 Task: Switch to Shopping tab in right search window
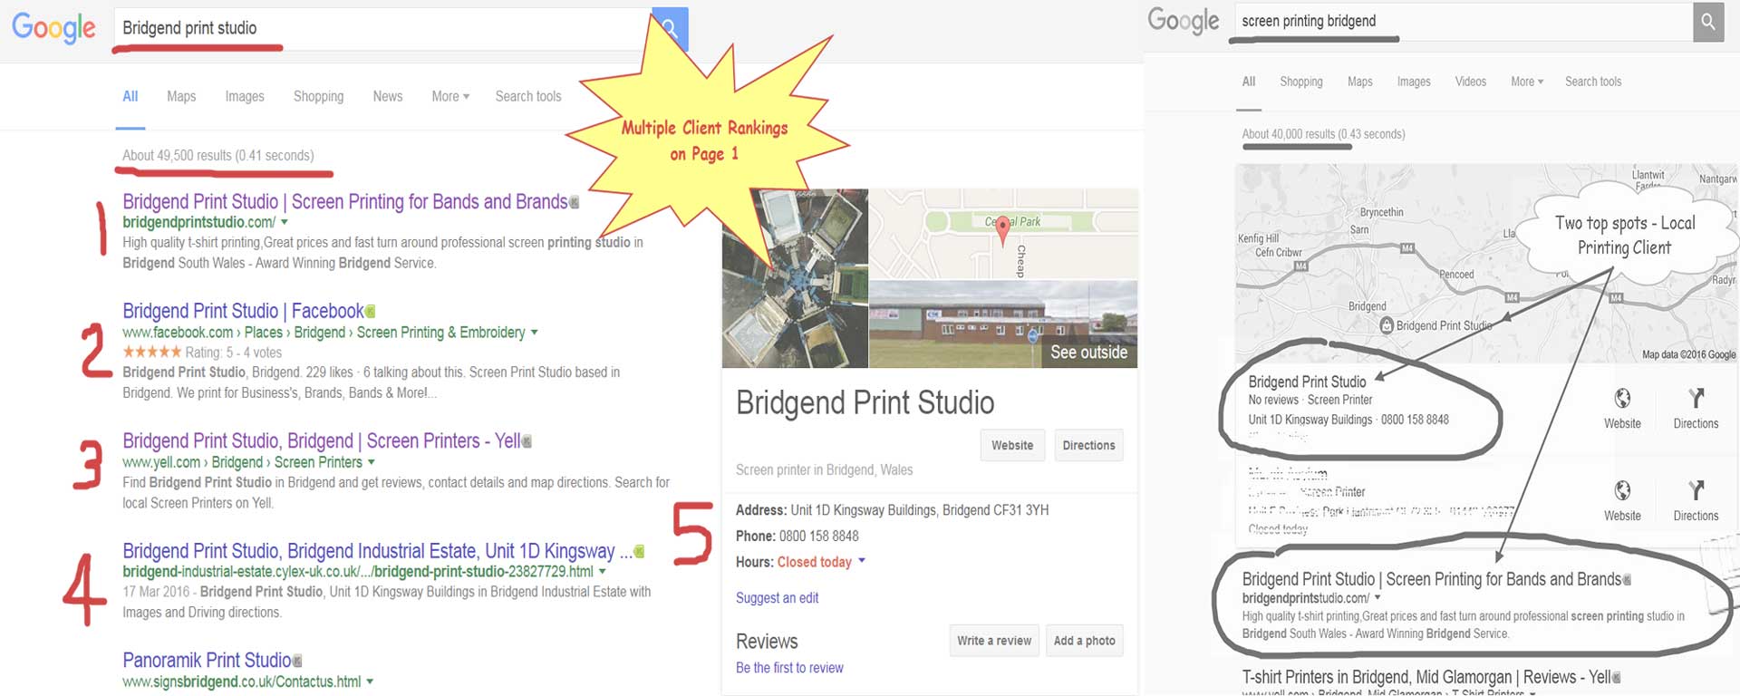tap(1301, 82)
